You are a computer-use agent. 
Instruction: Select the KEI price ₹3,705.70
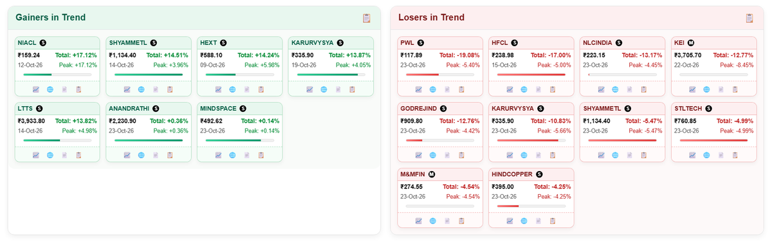click(688, 55)
